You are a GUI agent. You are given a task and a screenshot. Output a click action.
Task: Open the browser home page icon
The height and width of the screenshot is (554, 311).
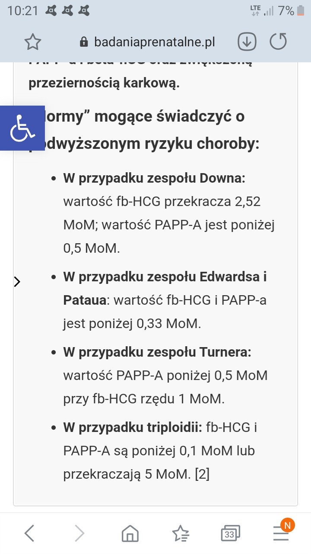coord(130,534)
